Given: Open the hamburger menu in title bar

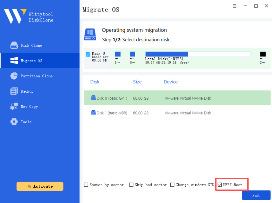Looking at the screenshot, I should [x=235, y=6].
